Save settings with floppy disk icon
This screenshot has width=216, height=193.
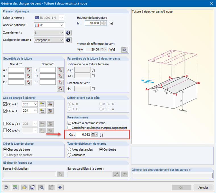point(32,188)
